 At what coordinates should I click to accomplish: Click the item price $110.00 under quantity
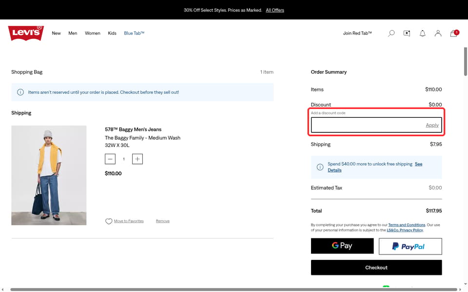(113, 173)
